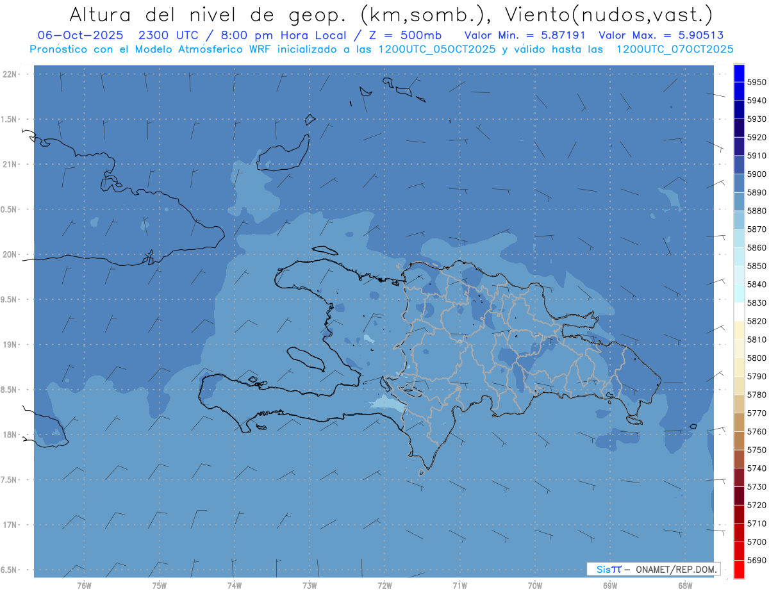769x594 pixels.
Task: Click the 22N latitude axis label
Action: click(11, 74)
